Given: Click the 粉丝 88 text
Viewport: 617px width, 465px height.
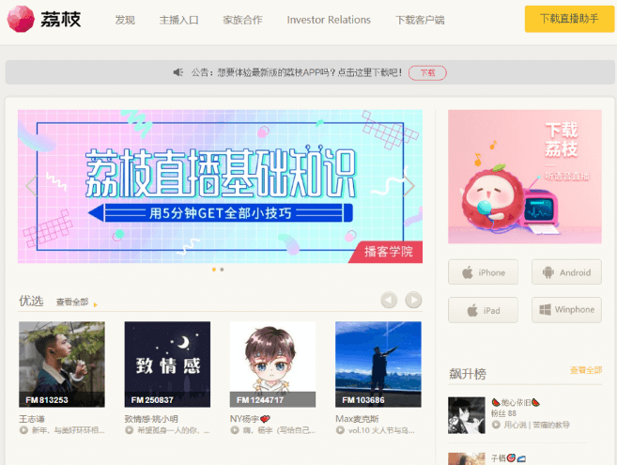Looking at the screenshot, I should coord(503,413).
